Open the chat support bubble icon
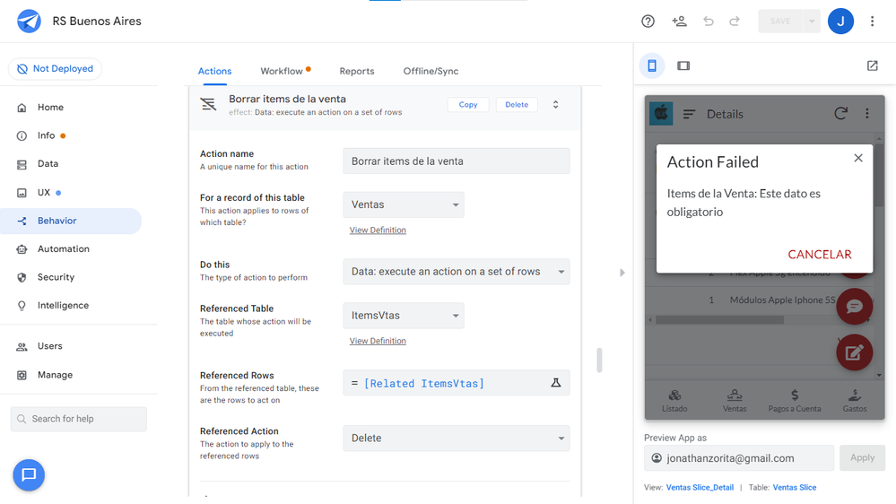The image size is (896, 504). 29,475
